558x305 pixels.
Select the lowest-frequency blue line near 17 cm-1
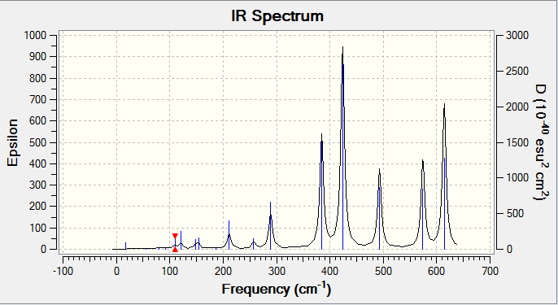[125, 246]
